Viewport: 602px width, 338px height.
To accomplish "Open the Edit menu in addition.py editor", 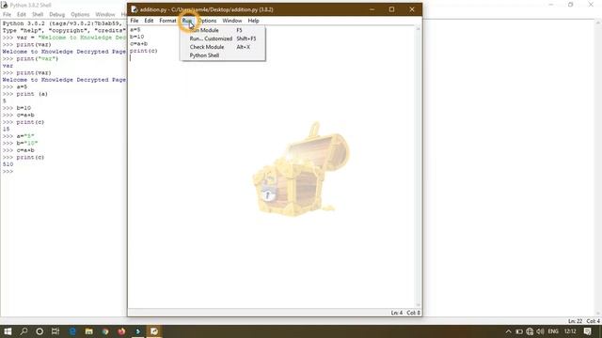I will pos(149,21).
